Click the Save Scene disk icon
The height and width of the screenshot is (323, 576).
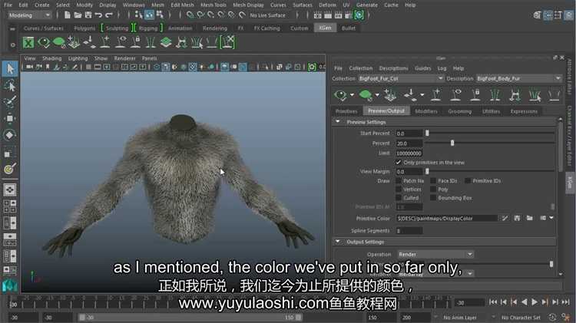[x=88, y=15]
